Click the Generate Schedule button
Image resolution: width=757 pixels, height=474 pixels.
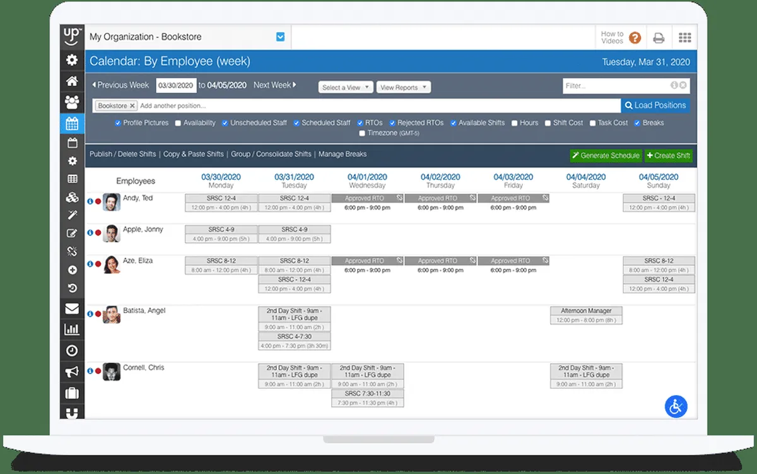606,156
